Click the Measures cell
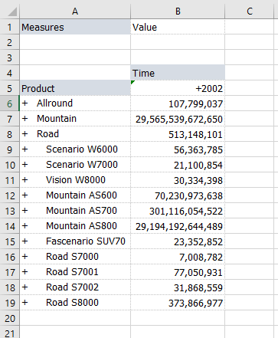 (x=75, y=27)
